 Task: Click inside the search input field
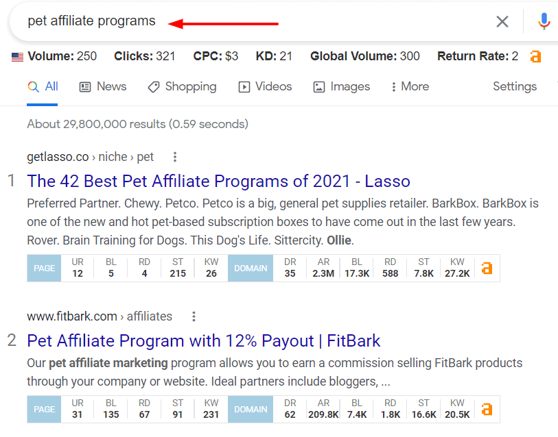point(206,21)
